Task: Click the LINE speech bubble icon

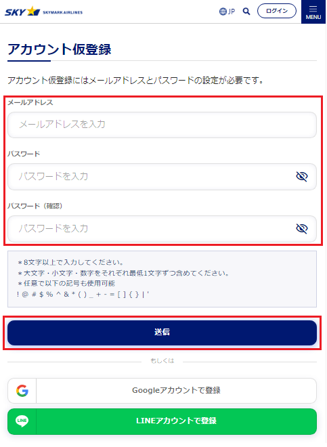Action: [x=22, y=421]
